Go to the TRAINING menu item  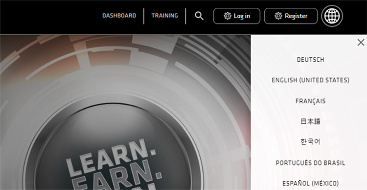[x=164, y=16]
